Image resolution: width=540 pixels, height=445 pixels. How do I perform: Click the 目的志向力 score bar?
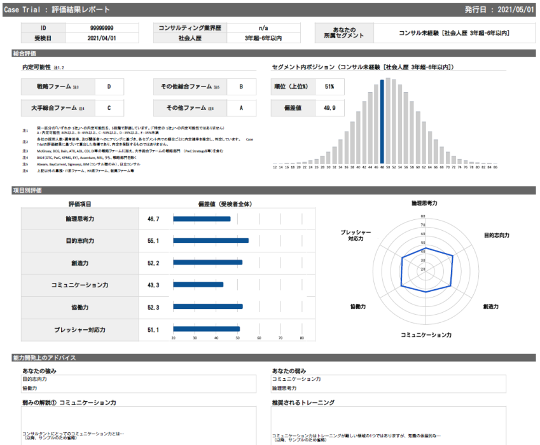tap(211, 241)
